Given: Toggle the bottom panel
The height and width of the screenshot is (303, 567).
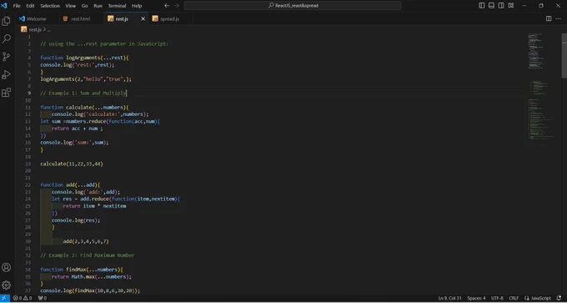Looking at the screenshot, I should pyautogui.click(x=491, y=6).
